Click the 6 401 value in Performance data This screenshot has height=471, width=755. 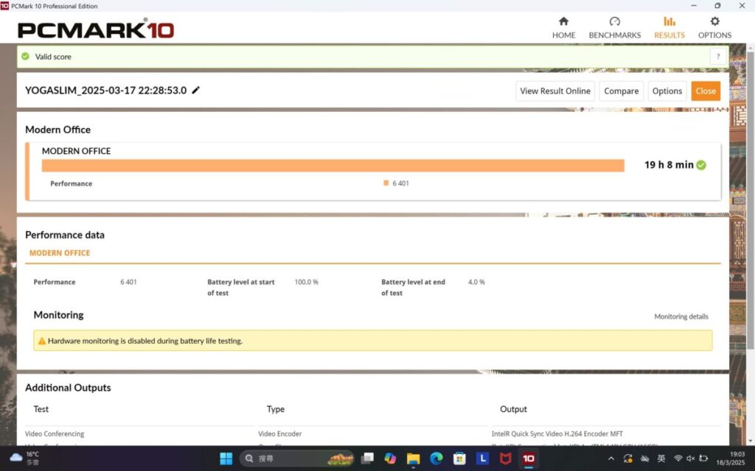click(x=128, y=282)
